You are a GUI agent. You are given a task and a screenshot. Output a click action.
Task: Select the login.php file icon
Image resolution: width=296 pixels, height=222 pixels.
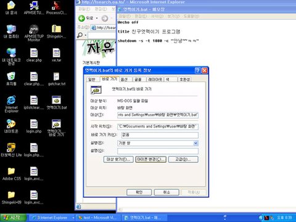pyautogui.click(x=34, y=126)
